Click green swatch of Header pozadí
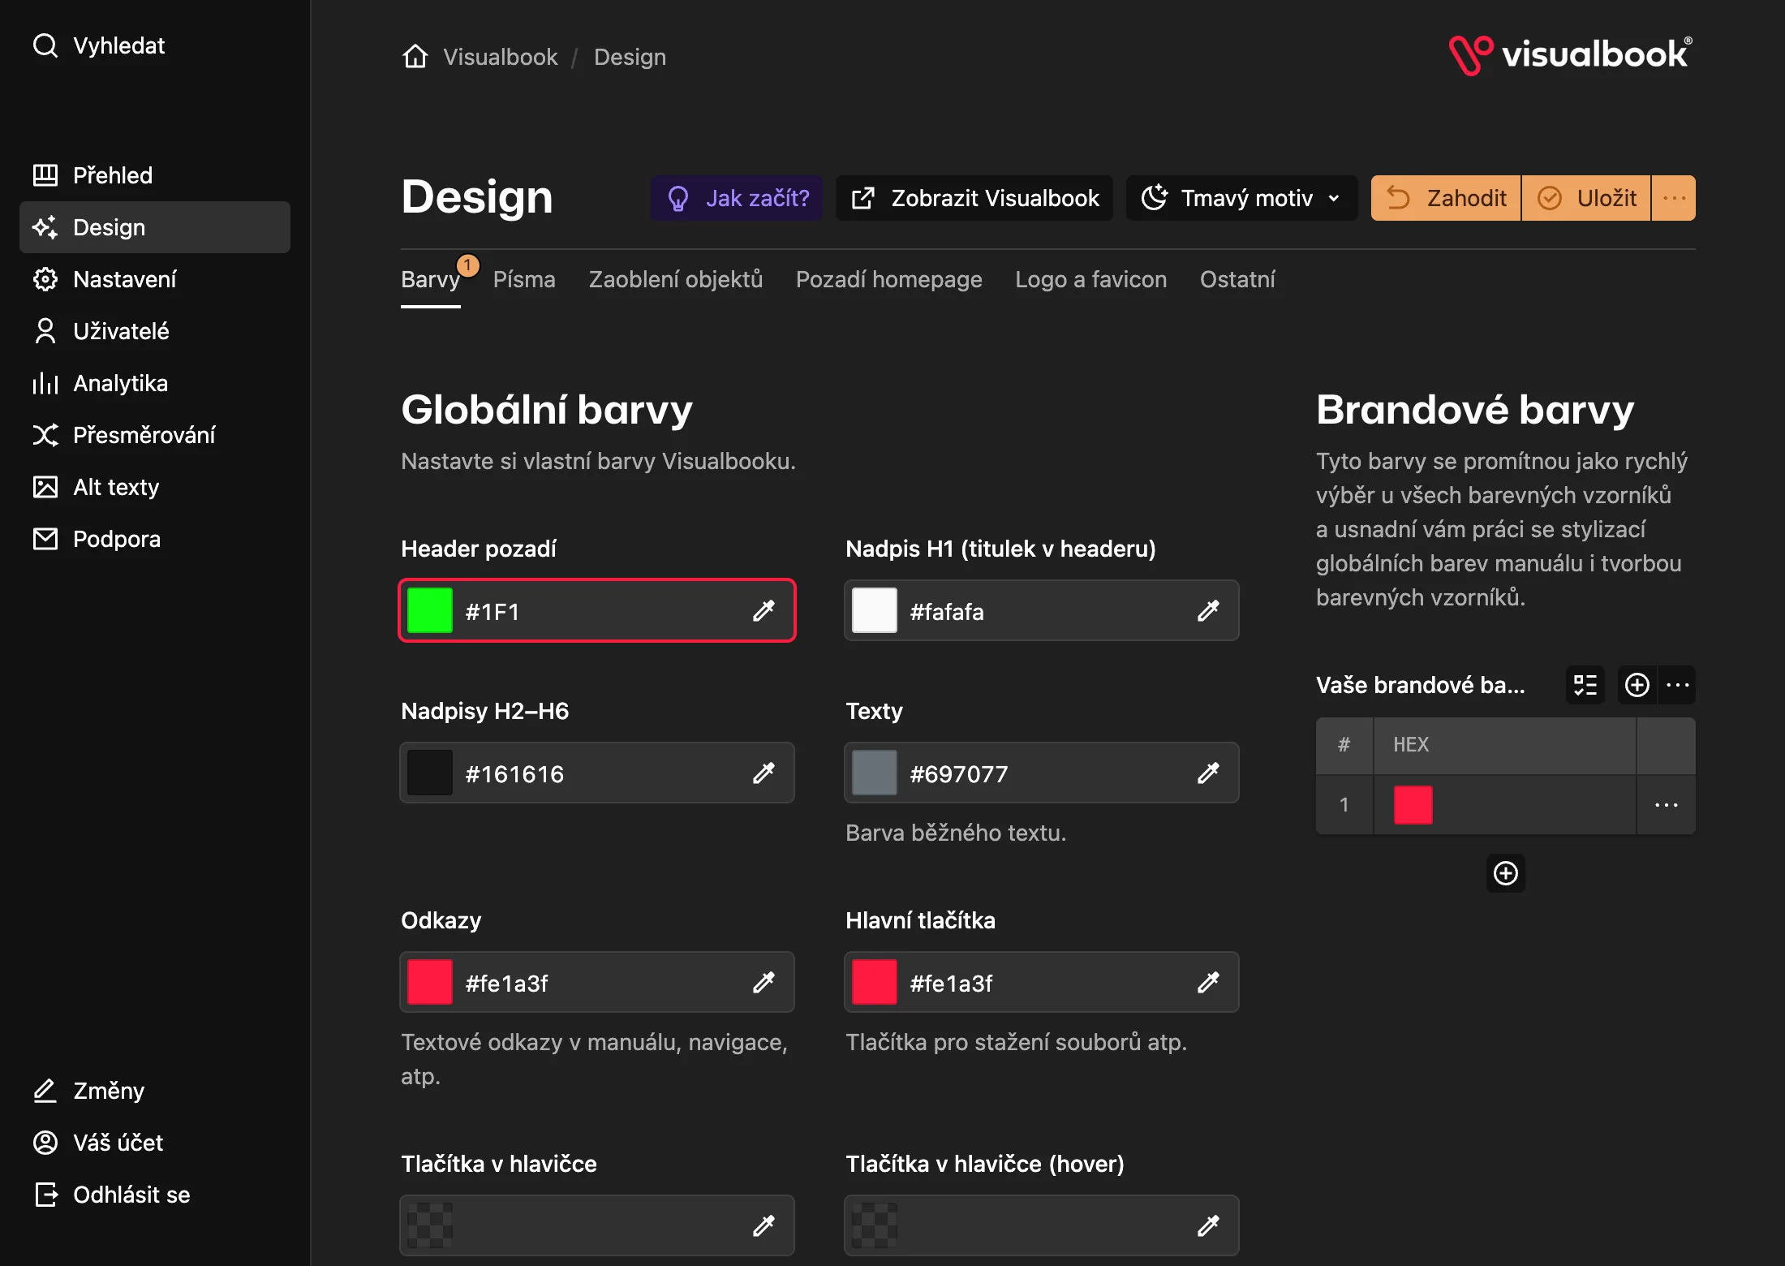The width and height of the screenshot is (1785, 1266). (430, 610)
